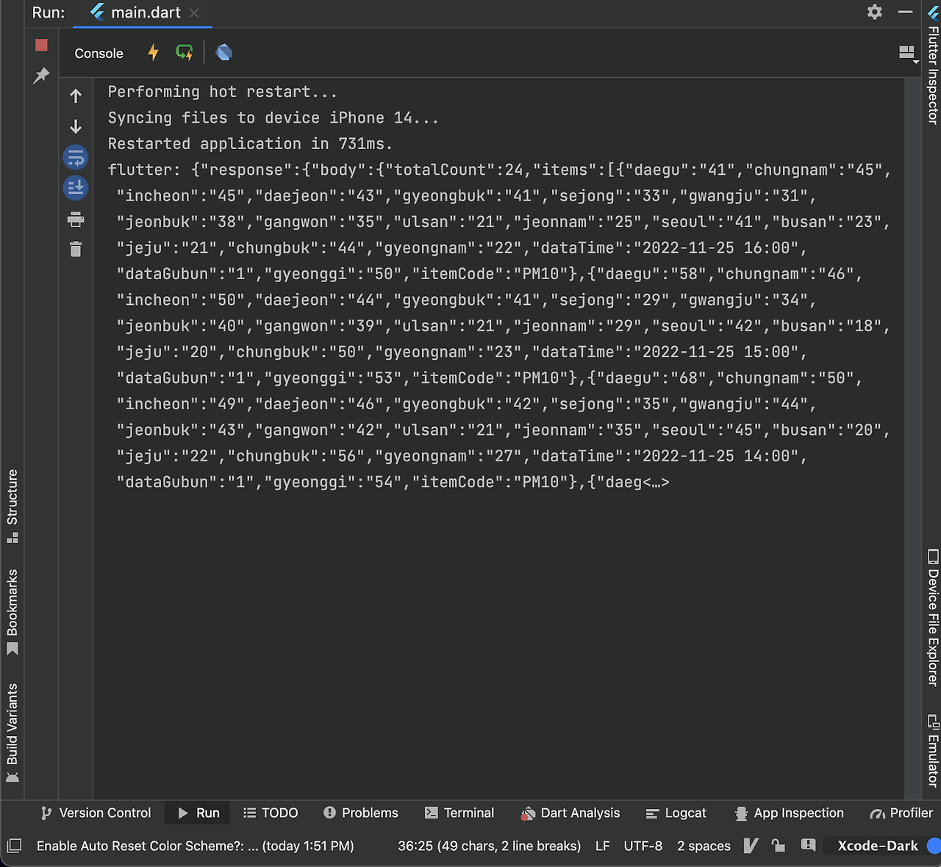Jump up the stack trace with up arrow
This screenshot has height=867, width=941.
point(76,96)
